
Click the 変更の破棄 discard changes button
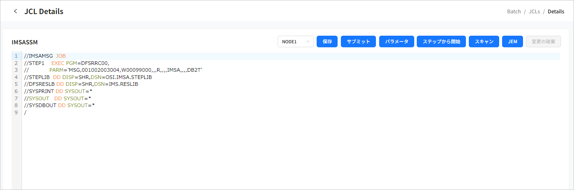[543, 42]
